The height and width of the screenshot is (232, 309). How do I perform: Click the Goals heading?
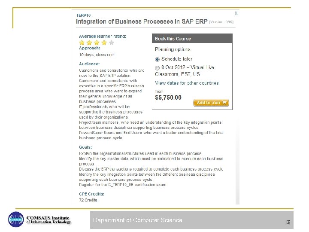[x=86, y=147]
